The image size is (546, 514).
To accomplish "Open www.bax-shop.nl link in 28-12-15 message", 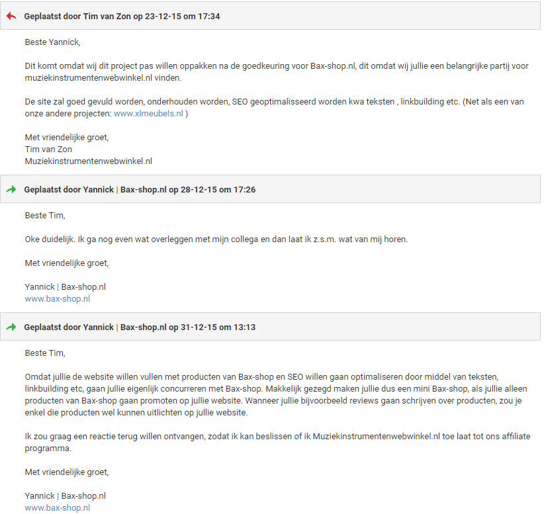I will (x=58, y=298).
